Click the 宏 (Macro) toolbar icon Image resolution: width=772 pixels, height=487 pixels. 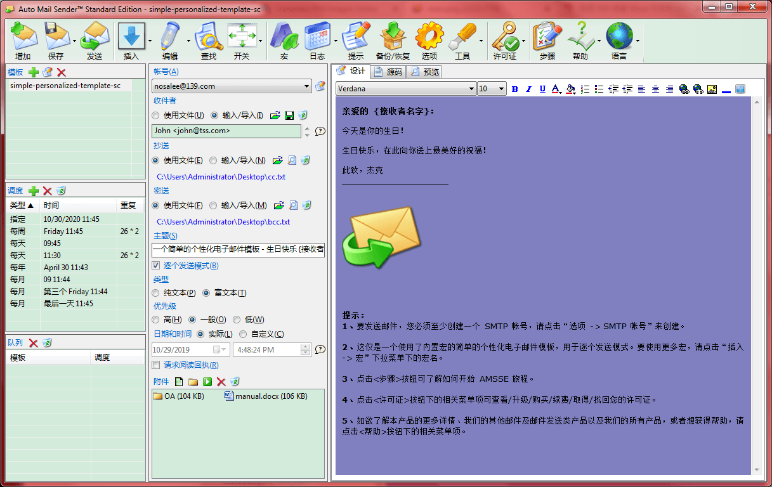(x=284, y=36)
